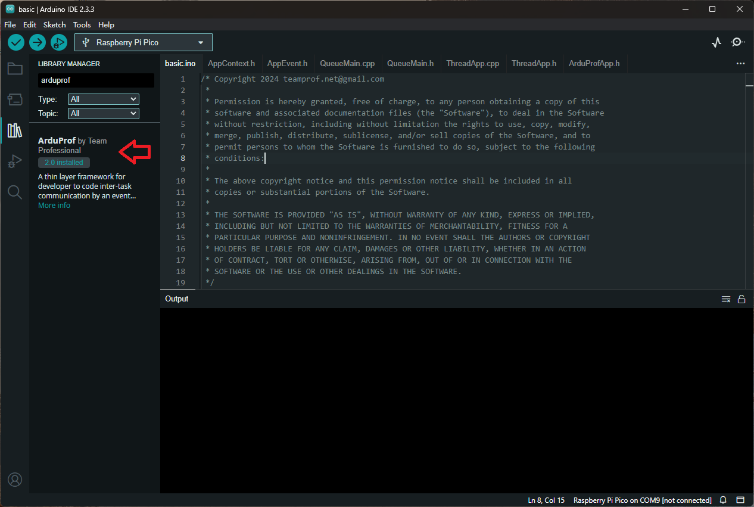The height and width of the screenshot is (507, 754).
Task: Click the Copyright 2024 comment line
Action: click(x=292, y=79)
